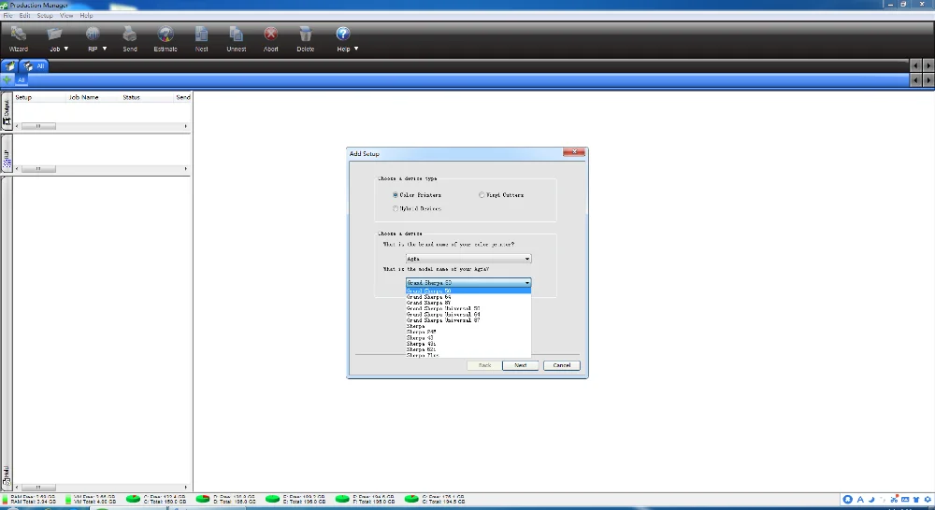Click Cancel in Add Setup dialog
Screen dimensions: 935x510
point(562,365)
